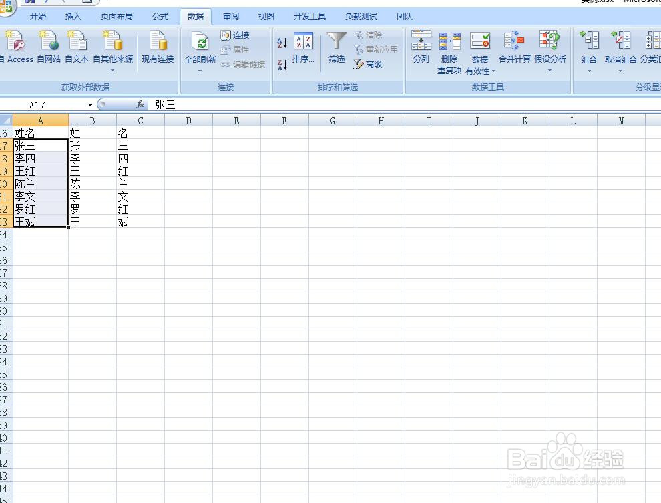Select the row 24 header

(x=6, y=234)
